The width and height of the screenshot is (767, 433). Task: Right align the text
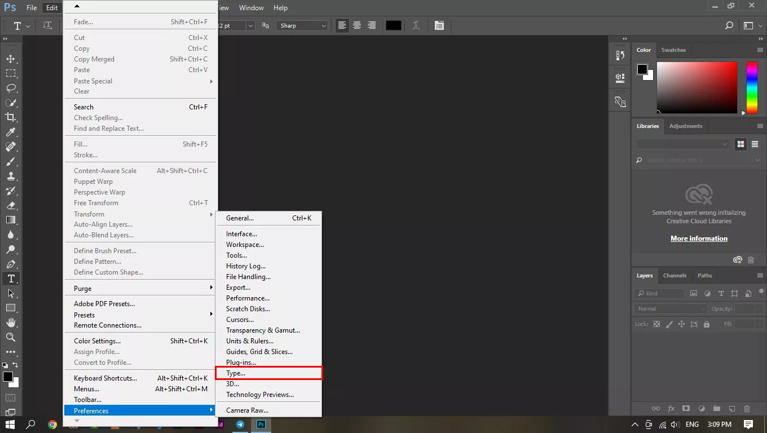pos(372,25)
